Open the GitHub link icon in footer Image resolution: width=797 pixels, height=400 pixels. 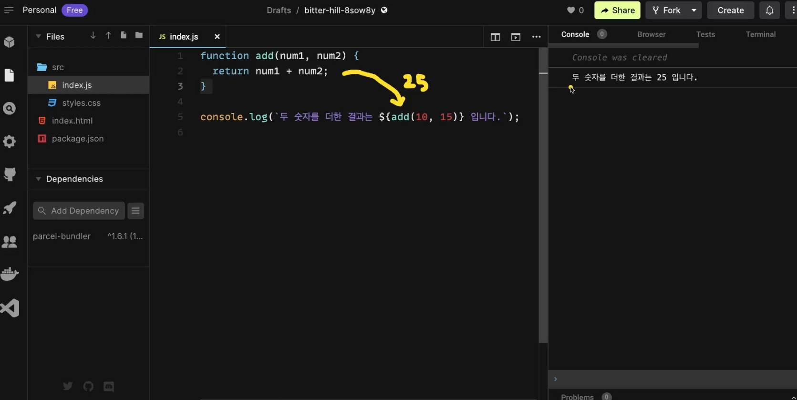tap(88, 386)
